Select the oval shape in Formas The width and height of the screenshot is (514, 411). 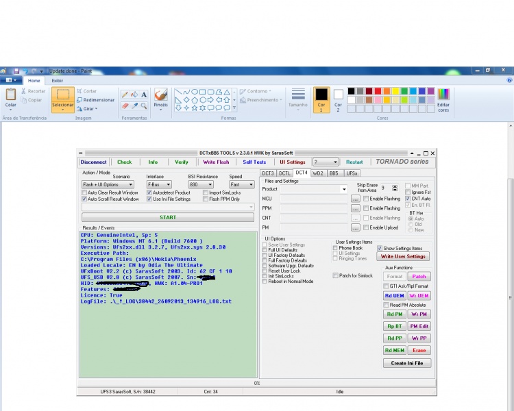tap(195, 92)
